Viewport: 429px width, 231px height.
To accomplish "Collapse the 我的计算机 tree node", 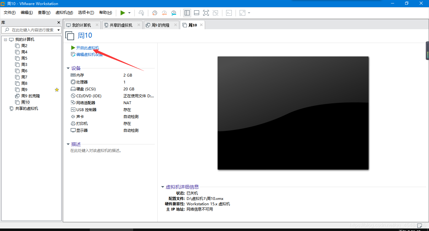I will [x=5, y=40].
